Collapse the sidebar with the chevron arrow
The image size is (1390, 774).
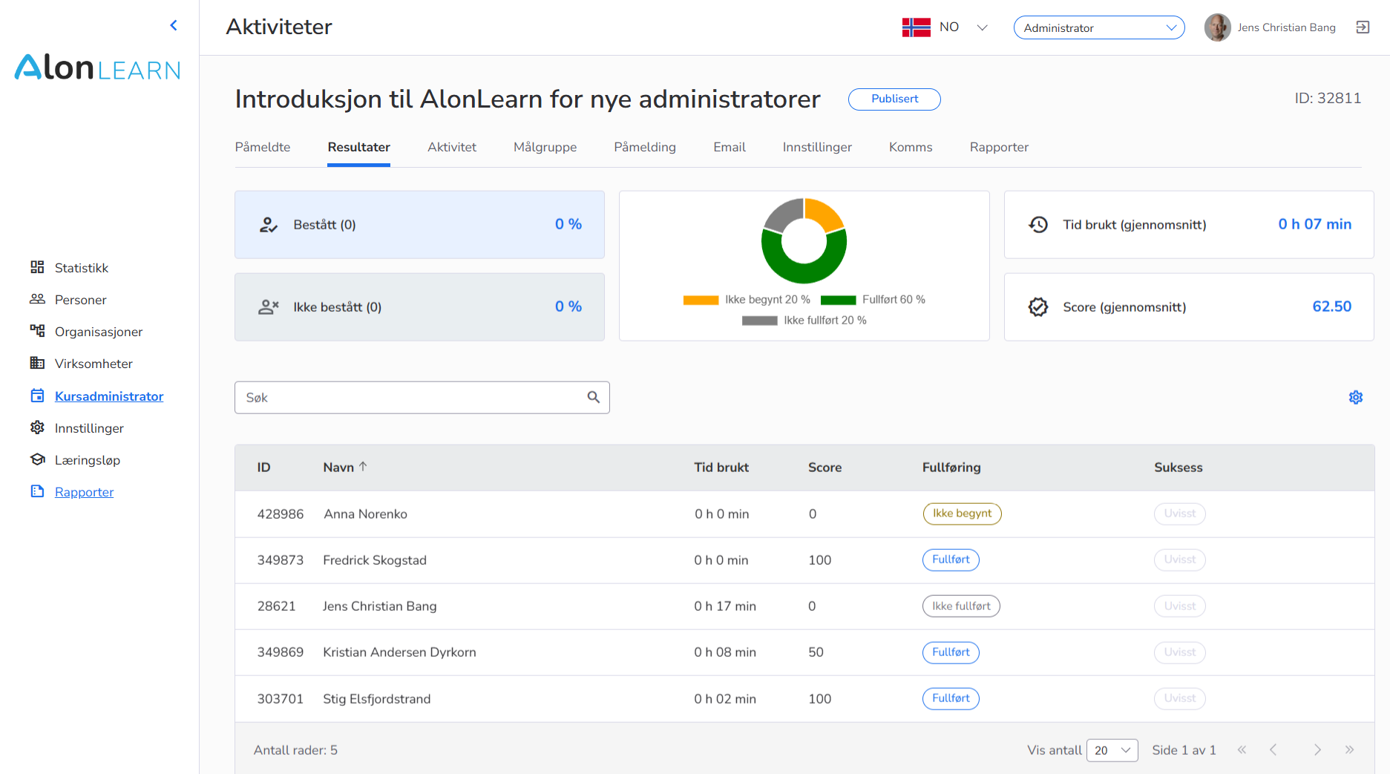[x=174, y=25]
